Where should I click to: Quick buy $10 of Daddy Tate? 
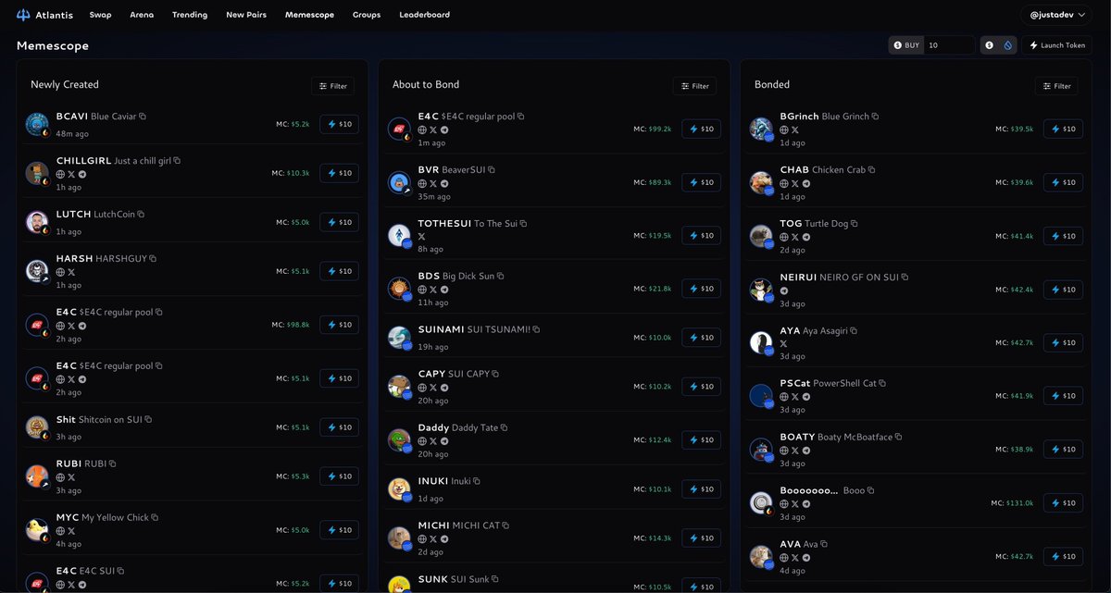(701, 439)
